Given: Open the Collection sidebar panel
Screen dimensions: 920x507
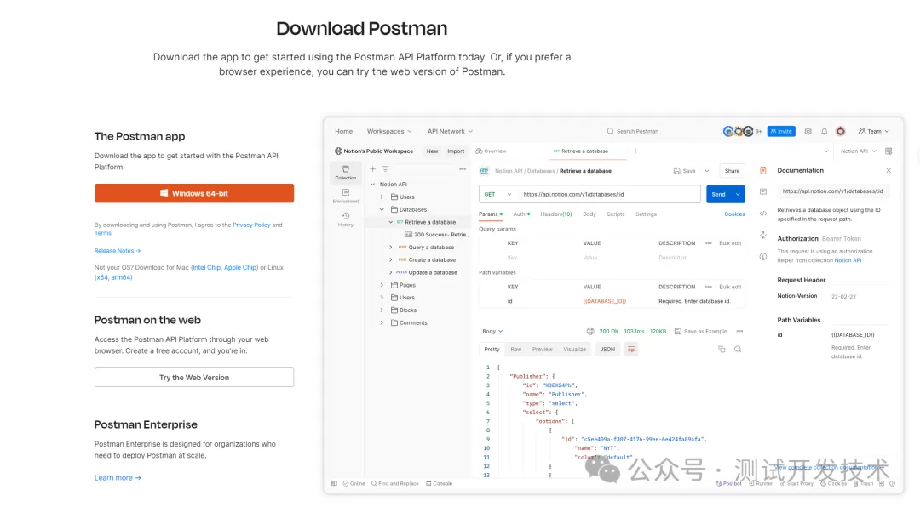Looking at the screenshot, I should point(346,173).
